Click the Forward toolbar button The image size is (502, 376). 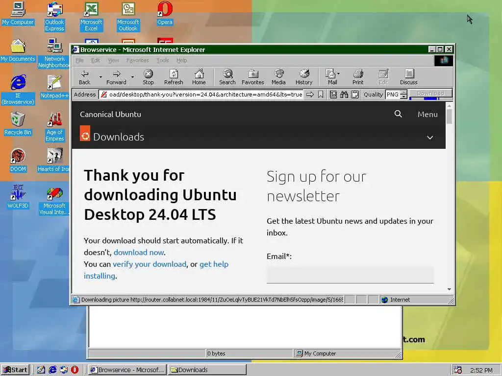pos(116,77)
